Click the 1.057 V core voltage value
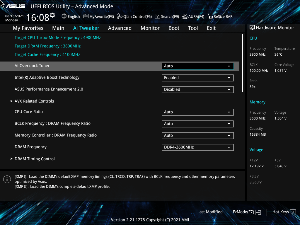Viewport: 300px width, 225px height. [280, 71]
